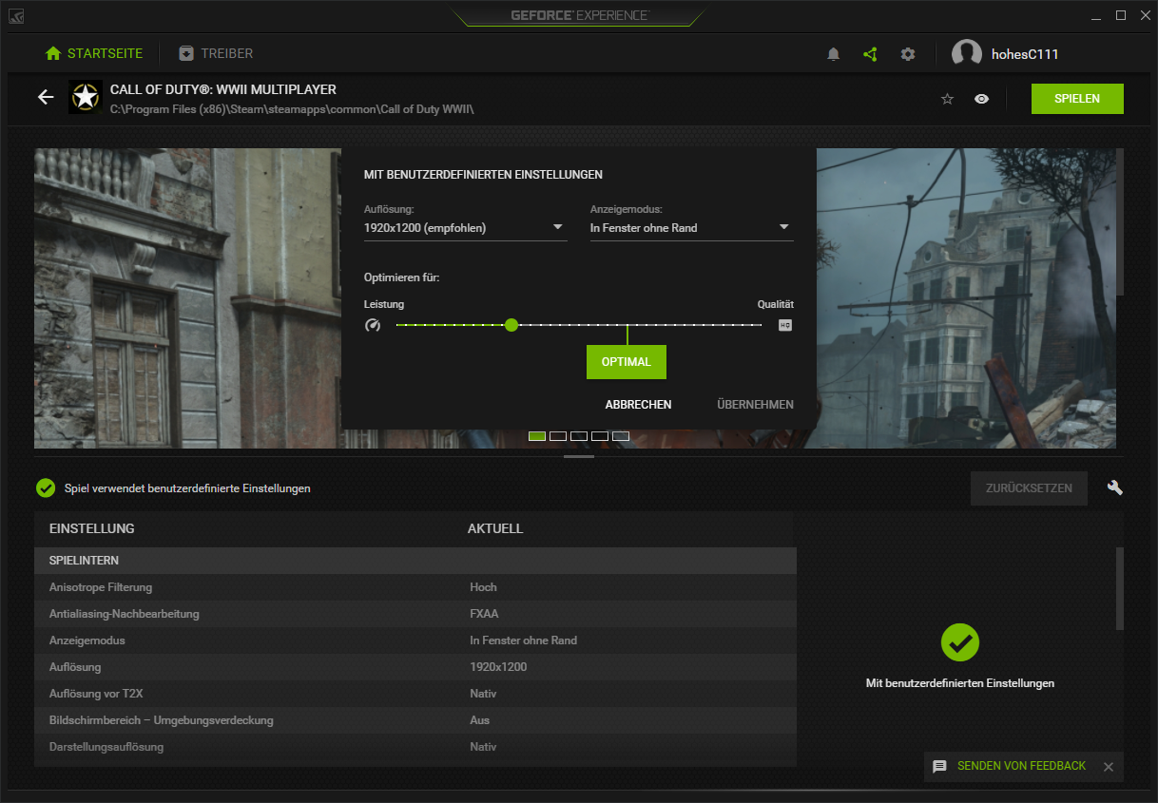Click the hohesC111 profile avatar
Viewport: 1158px width, 803px height.
pos(967,54)
